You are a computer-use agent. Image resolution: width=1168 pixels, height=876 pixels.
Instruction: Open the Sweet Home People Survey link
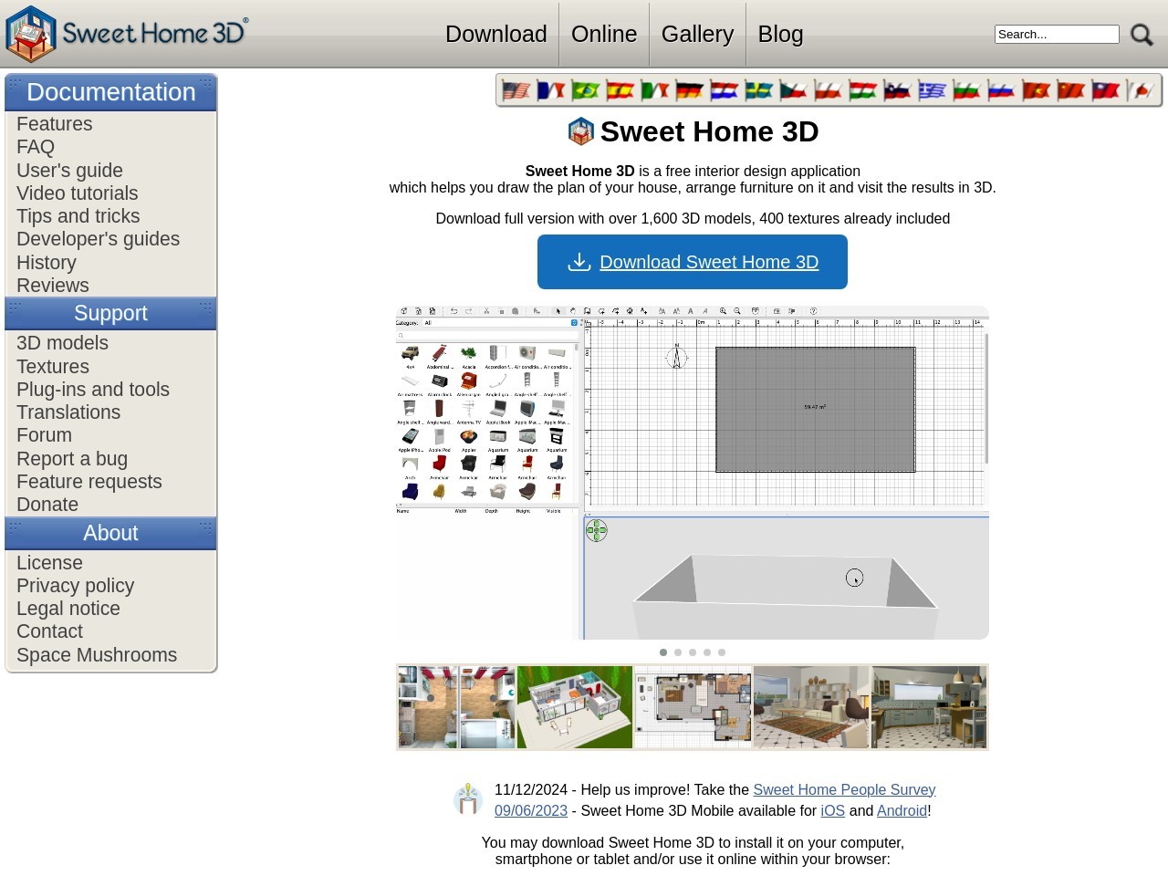pyautogui.click(x=844, y=790)
